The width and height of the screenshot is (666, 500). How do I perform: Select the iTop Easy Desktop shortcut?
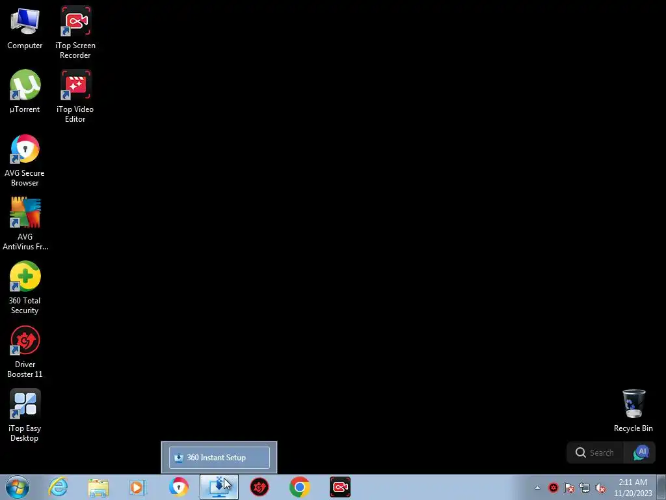25,416
